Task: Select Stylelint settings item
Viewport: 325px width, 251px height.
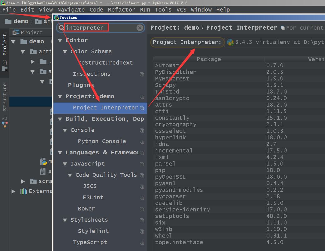Action: pyautogui.click(x=93, y=231)
